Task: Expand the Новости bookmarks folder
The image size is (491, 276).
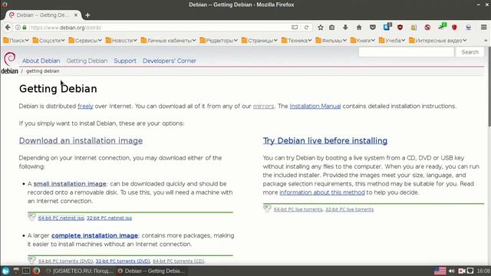Action: (x=121, y=41)
